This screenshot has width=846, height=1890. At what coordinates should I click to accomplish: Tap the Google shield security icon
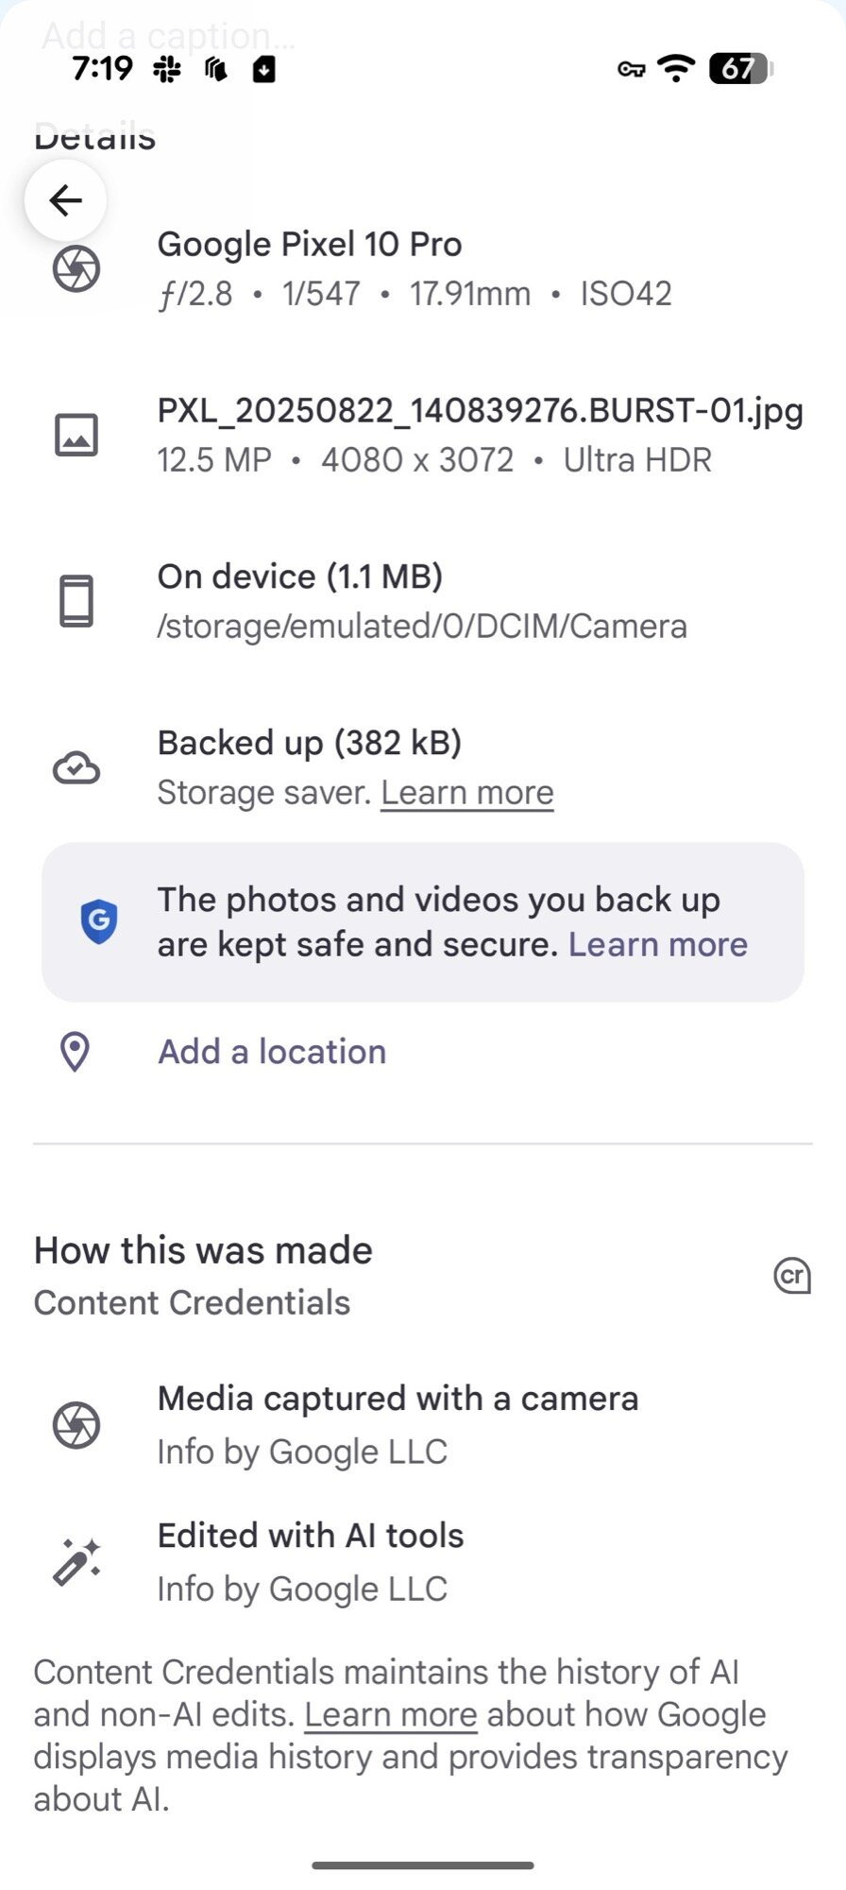coord(98,921)
